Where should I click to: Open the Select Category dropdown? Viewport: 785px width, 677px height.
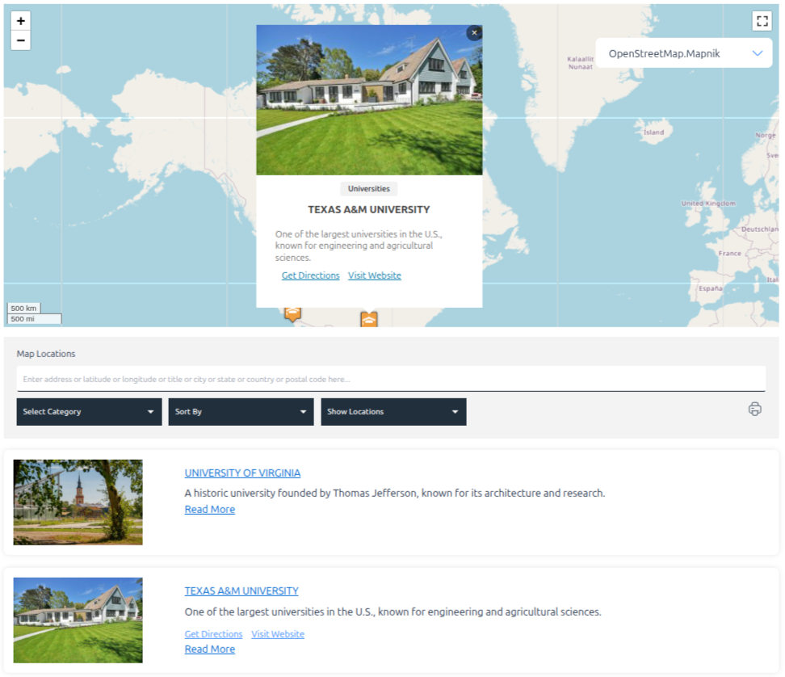coord(89,411)
